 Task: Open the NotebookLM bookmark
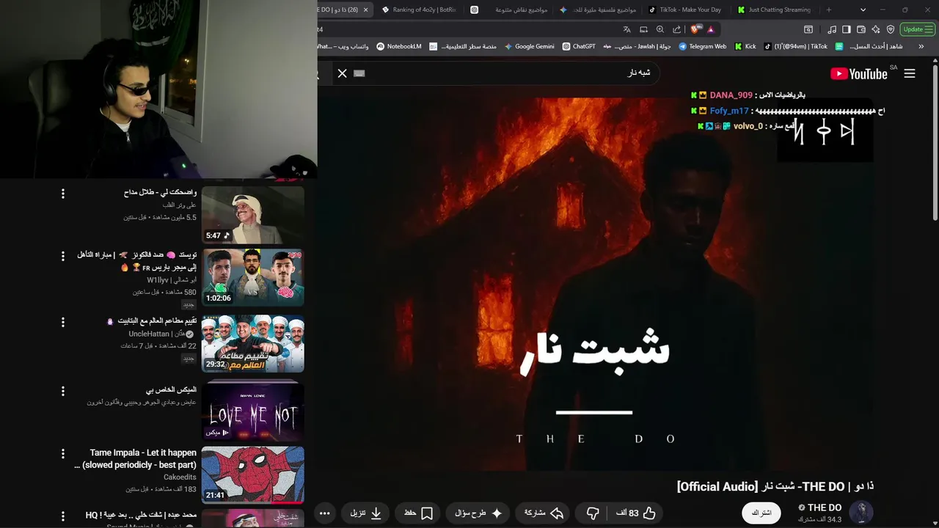pos(399,46)
